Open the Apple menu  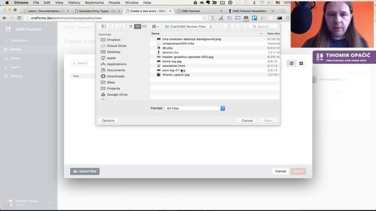(7, 2)
